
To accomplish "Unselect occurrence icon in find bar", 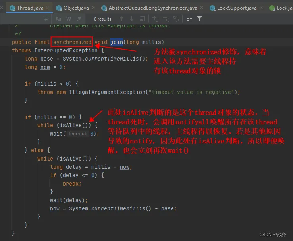I will point(166,19).
